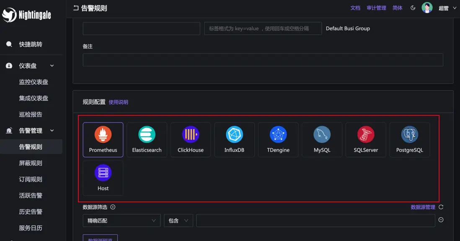
Task: Open the 使用说明 help link
Action: 118,102
